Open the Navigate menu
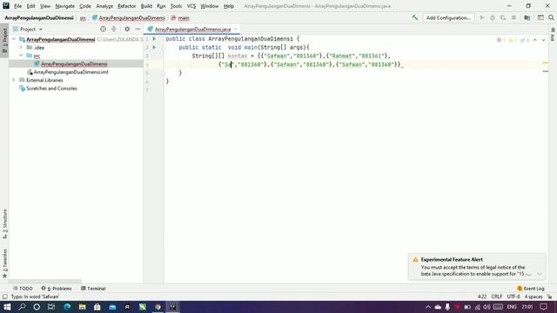 pyautogui.click(x=65, y=6)
